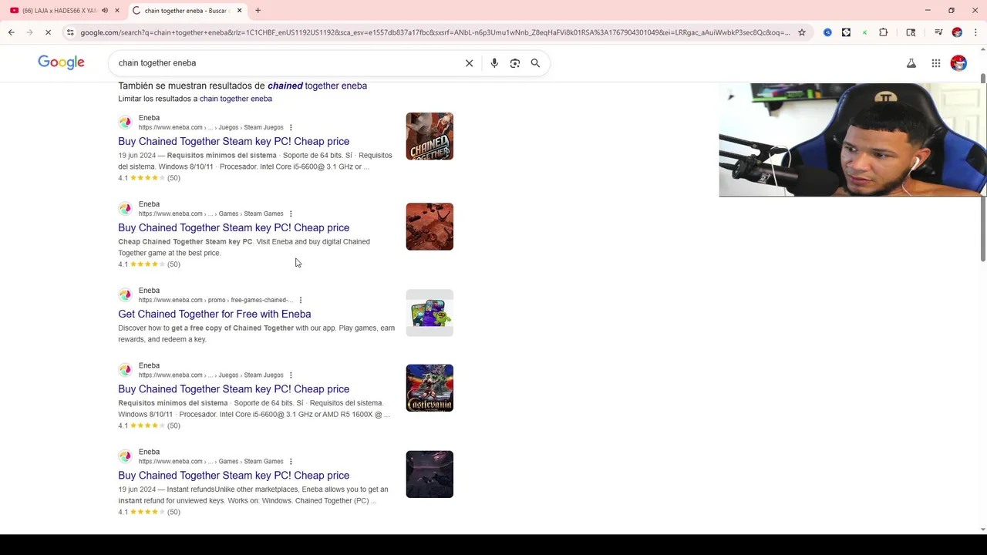Open the Eneba app promo thumbnail
This screenshot has width=987, height=555.
pyautogui.click(x=429, y=313)
